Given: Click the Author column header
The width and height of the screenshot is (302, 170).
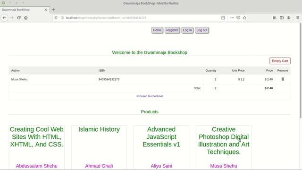Looking at the screenshot, I should tap(16, 70).
